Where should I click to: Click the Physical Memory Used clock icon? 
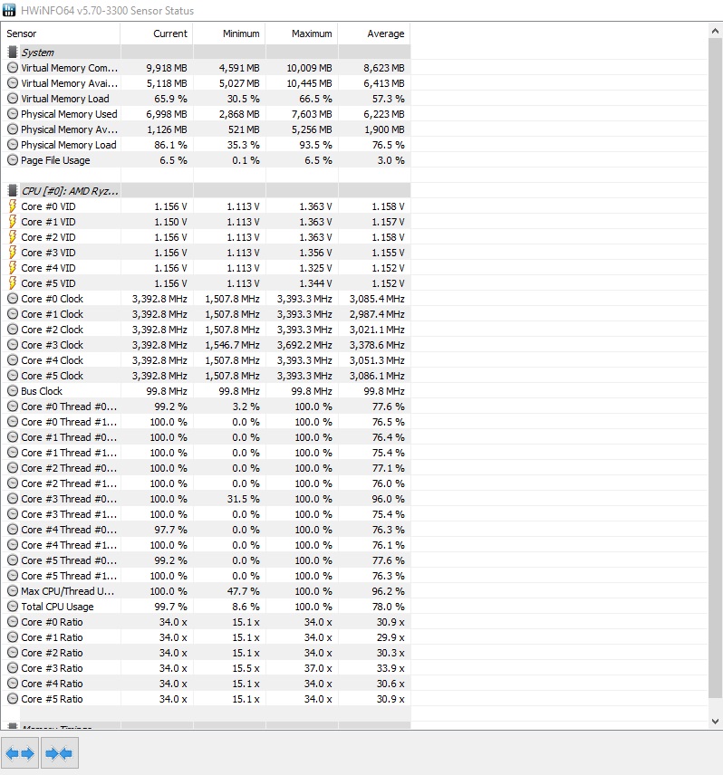point(13,114)
